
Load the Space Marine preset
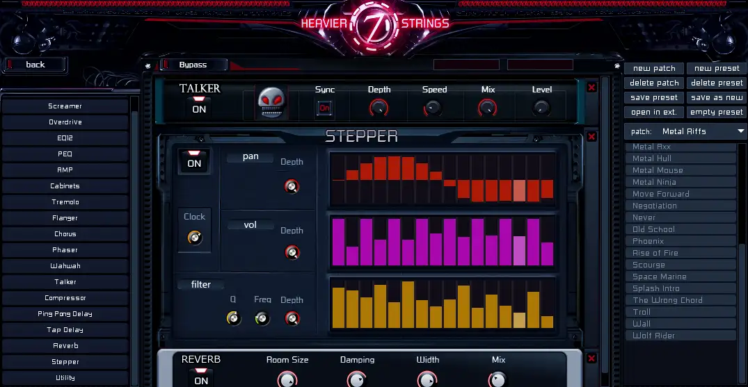coord(681,277)
